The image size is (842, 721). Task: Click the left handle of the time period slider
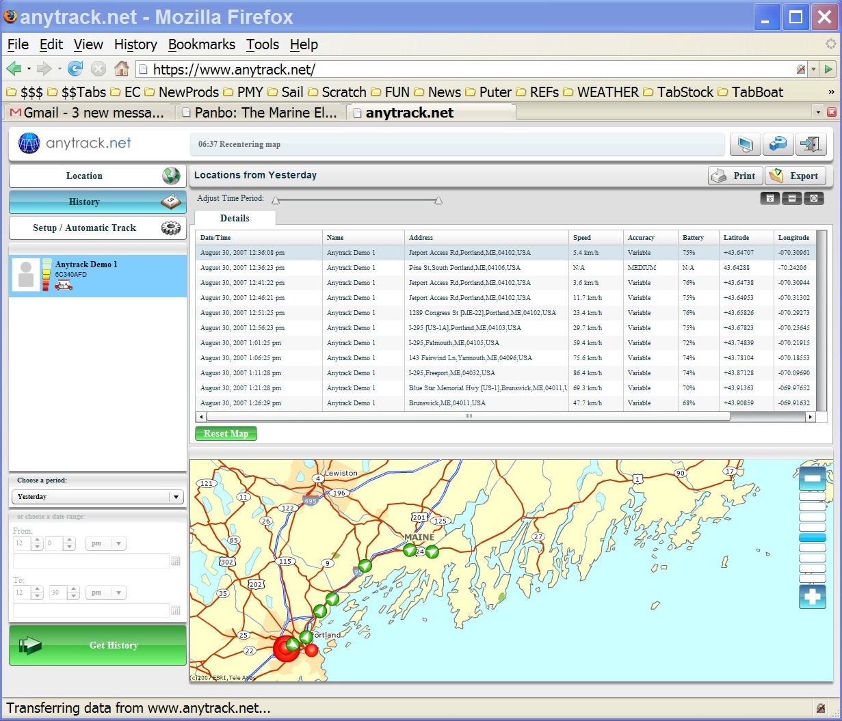click(x=276, y=200)
